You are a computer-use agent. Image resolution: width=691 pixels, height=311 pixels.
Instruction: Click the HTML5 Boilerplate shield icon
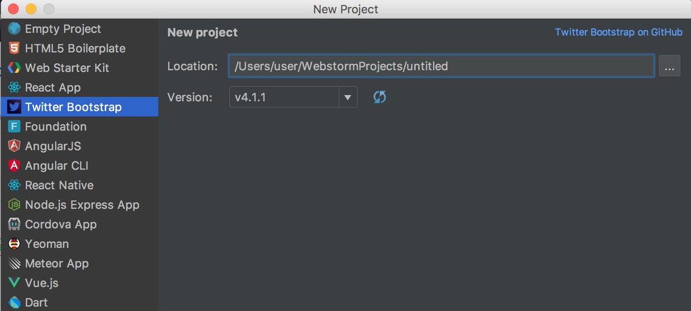[x=14, y=48]
